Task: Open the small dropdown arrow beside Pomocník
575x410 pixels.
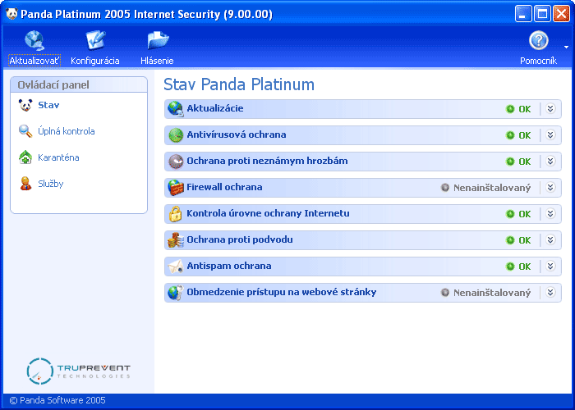Action: pyautogui.click(x=567, y=48)
